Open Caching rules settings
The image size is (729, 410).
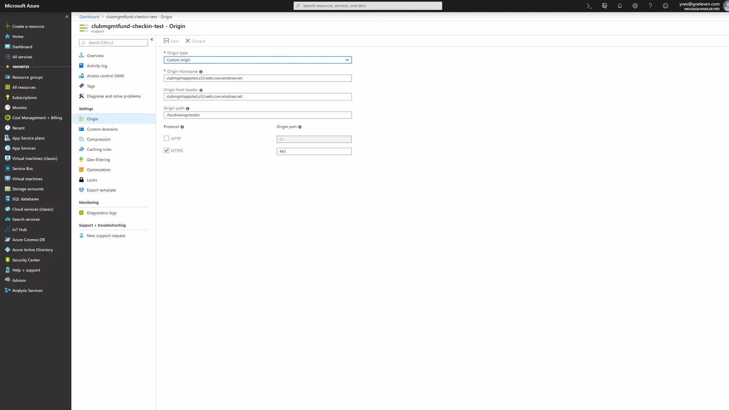99,149
